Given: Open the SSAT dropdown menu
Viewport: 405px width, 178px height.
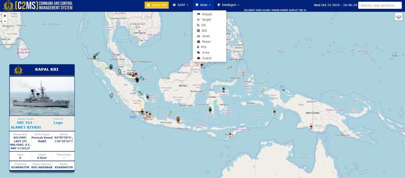Looking at the screenshot, I should pyautogui.click(x=180, y=5).
